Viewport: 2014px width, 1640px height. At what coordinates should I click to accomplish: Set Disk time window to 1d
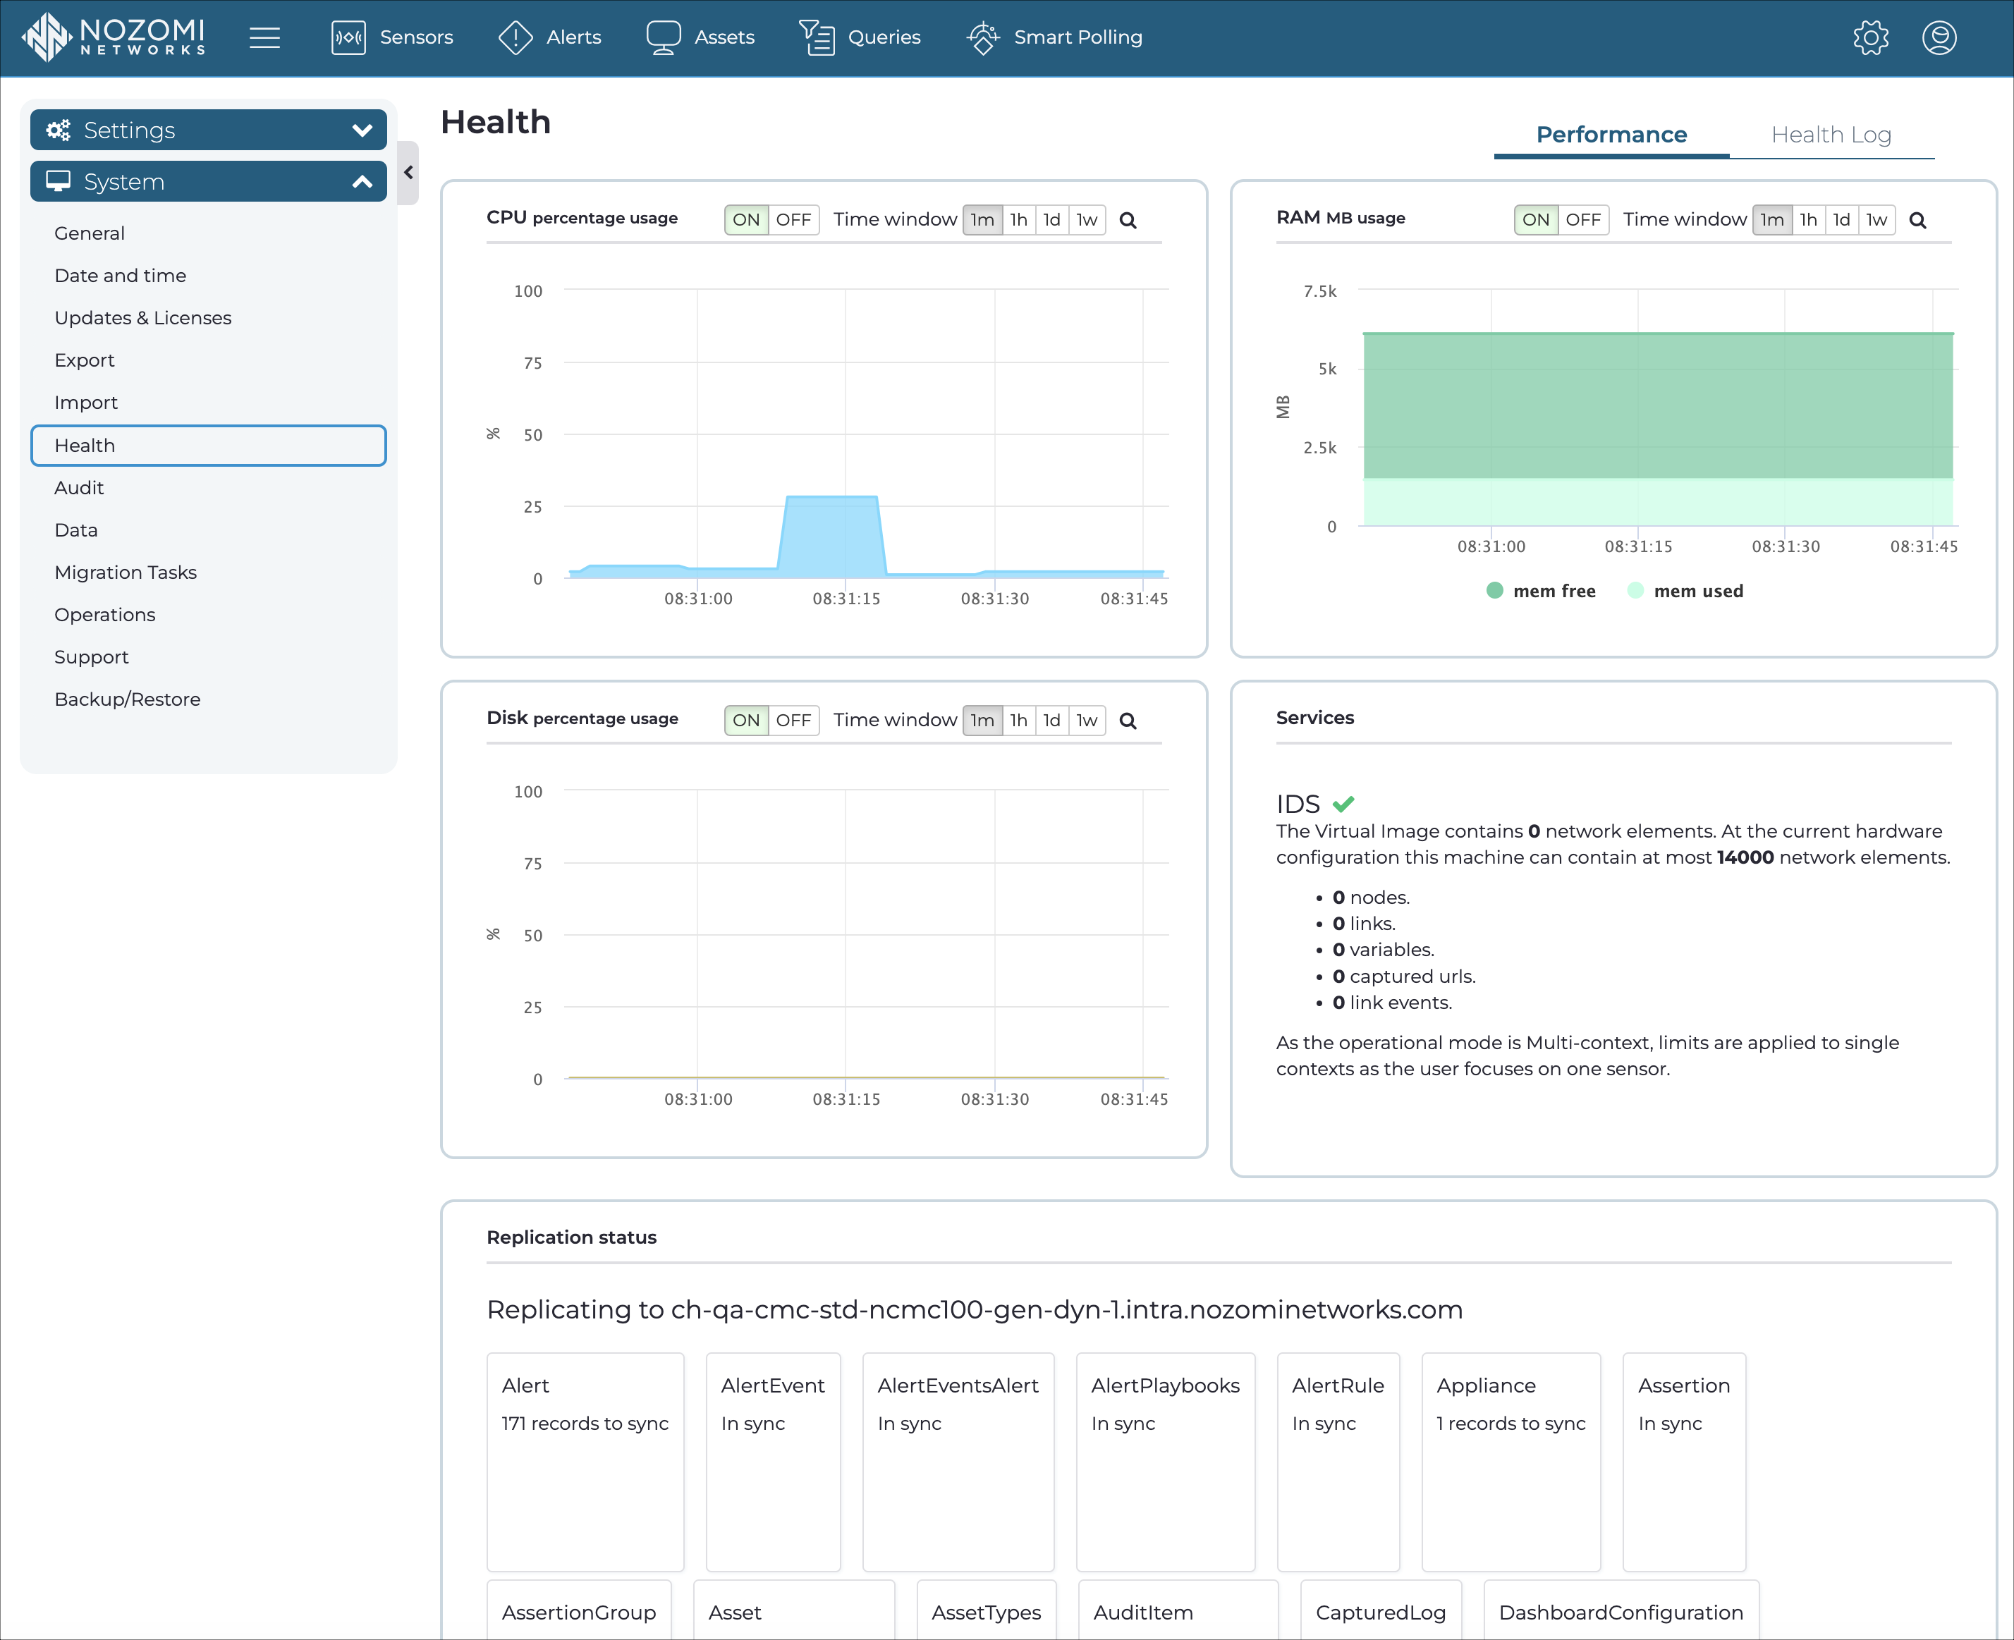[x=1052, y=721]
